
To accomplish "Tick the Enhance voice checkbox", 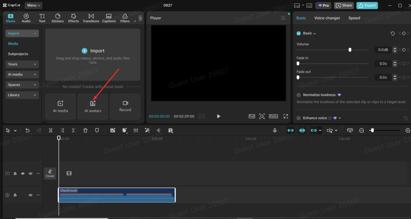I will click(x=298, y=118).
